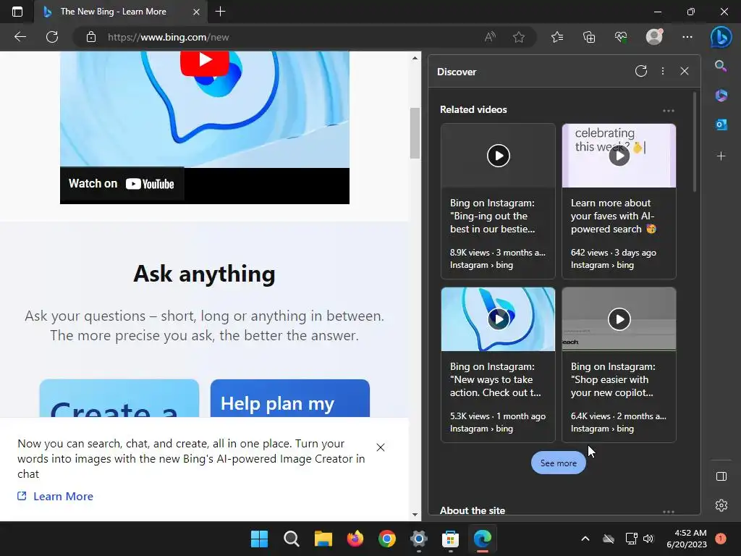741x556 pixels.
Task: Play 'New ways to take action' video
Action: (x=498, y=319)
